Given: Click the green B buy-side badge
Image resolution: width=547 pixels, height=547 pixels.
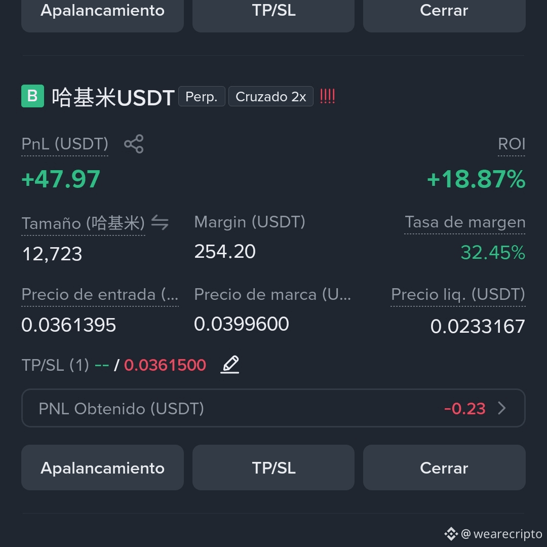Looking at the screenshot, I should pyautogui.click(x=33, y=96).
